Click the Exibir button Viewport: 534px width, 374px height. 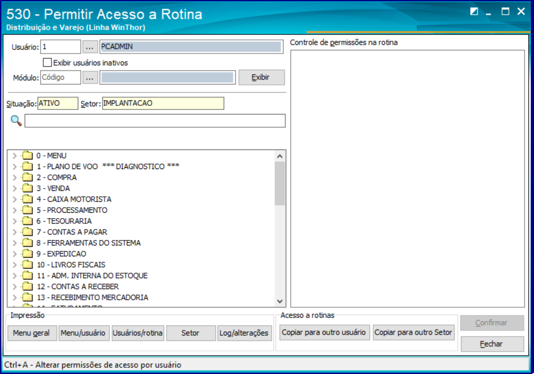click(262, 77)
